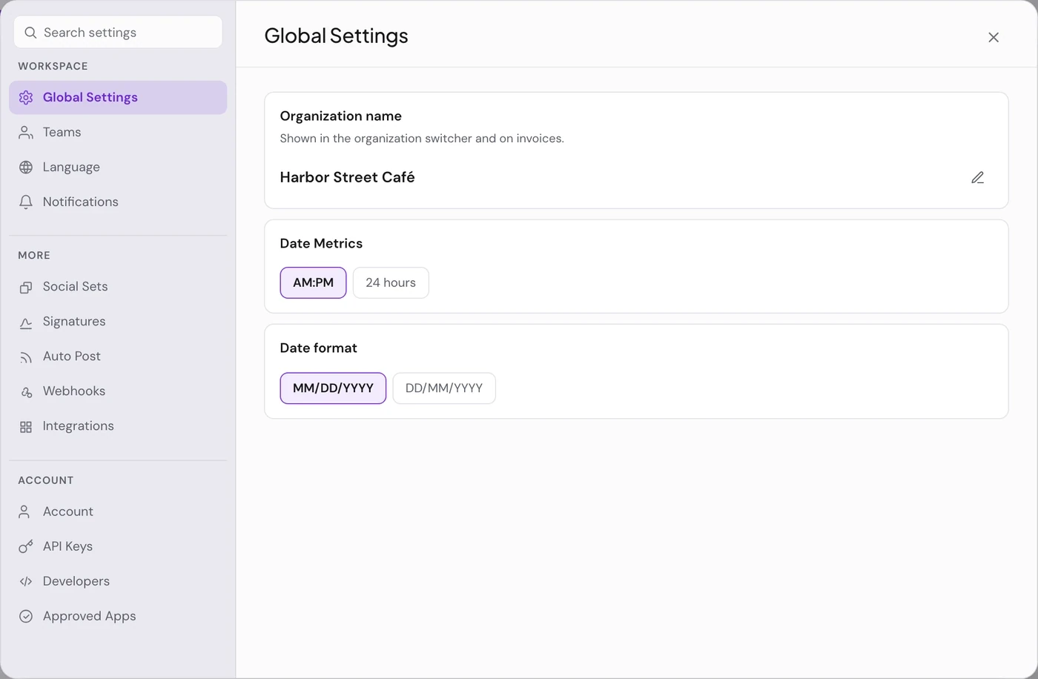Click the Developers code brackets icon
This screenshot has width=1038, height=679.
click(26, 582)
